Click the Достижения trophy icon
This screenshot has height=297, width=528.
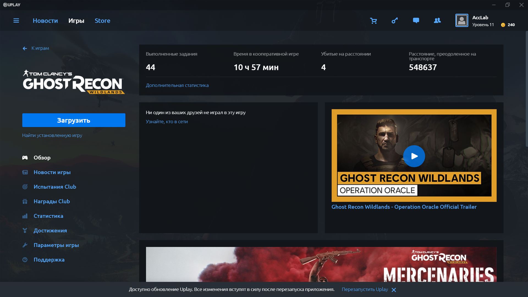click(25, 230)
